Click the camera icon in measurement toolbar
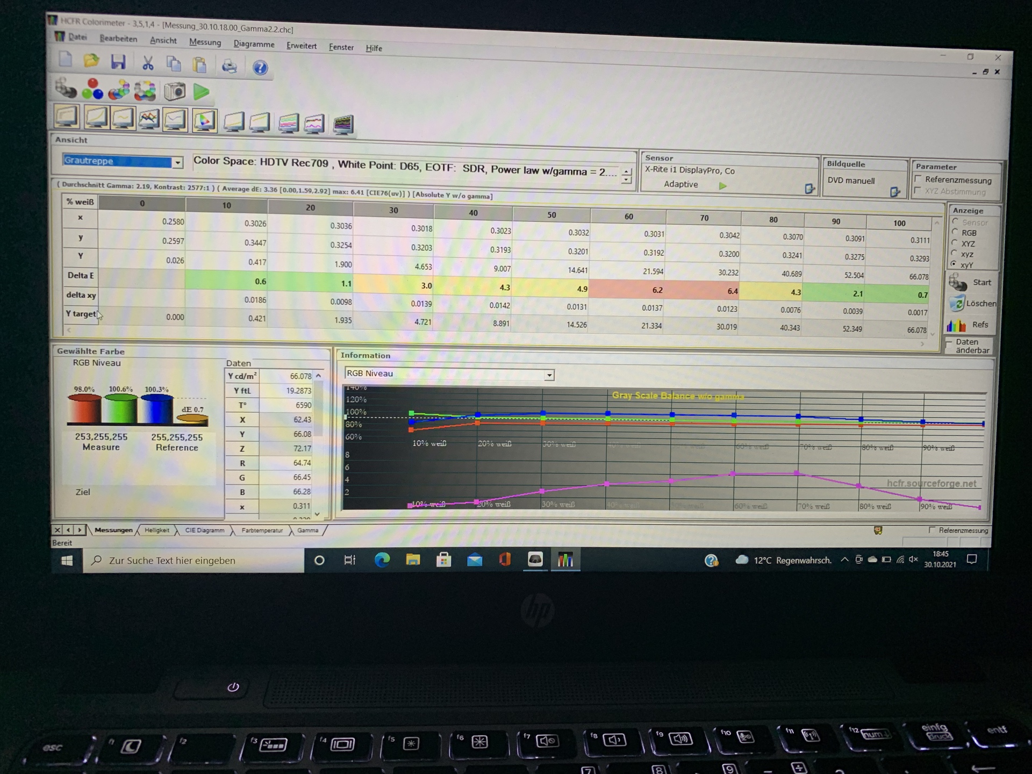The width and height of the screenshot is (1032, 774). 174,92
